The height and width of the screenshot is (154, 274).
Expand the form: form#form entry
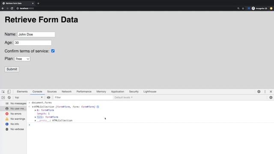pyautogui.click(x=35, y=117)
